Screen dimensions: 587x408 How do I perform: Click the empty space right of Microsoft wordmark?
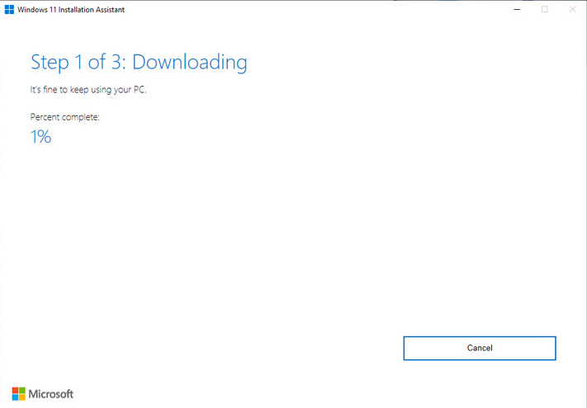(248, 394)
